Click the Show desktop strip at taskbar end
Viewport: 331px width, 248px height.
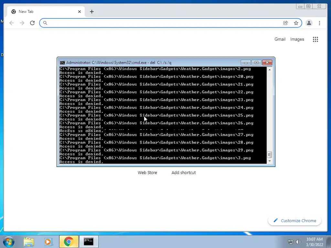pyautogui.click(x=329, y=242)
